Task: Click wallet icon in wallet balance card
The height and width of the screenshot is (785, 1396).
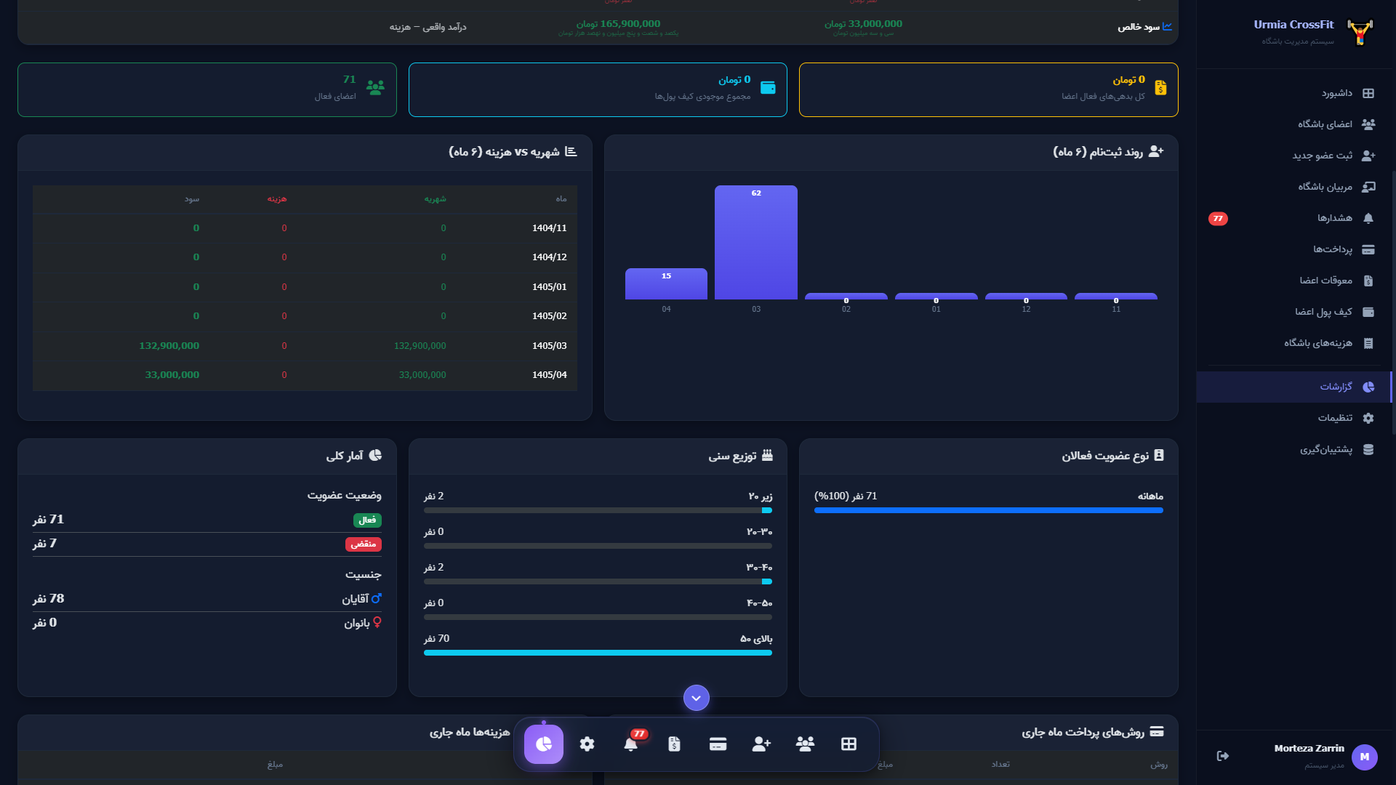Action: point(768,88)
